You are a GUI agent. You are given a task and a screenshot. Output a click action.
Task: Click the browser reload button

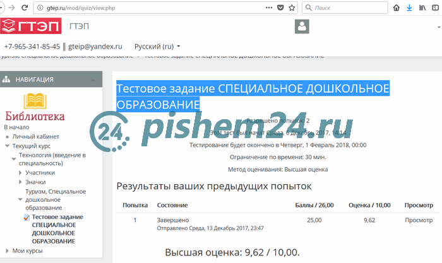coord(24,8)
